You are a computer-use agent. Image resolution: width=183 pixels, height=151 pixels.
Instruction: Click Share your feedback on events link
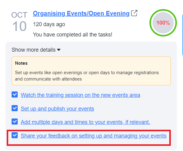pos(94,136)
